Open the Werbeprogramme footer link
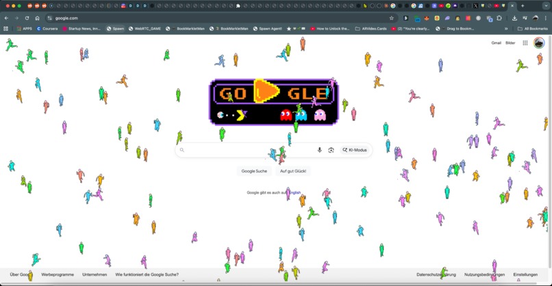This screenshot has width=552, height=286. click(58, 275)
